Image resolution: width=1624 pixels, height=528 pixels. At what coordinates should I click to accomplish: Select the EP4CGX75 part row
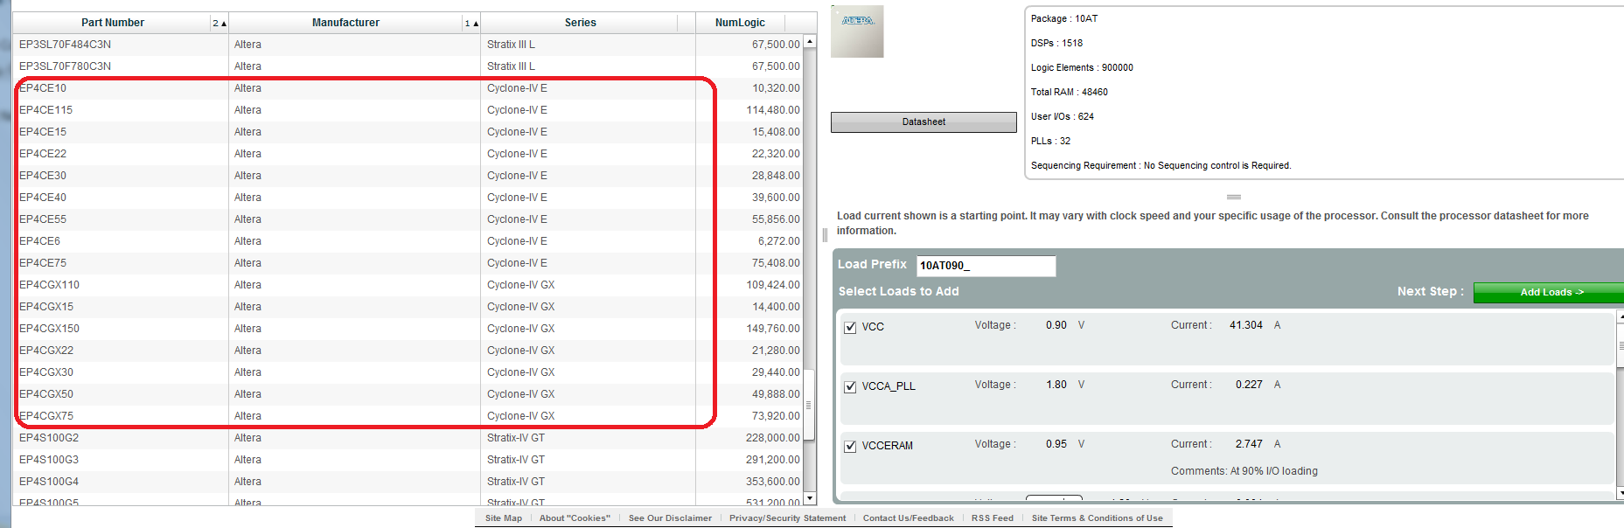point(408,416)
